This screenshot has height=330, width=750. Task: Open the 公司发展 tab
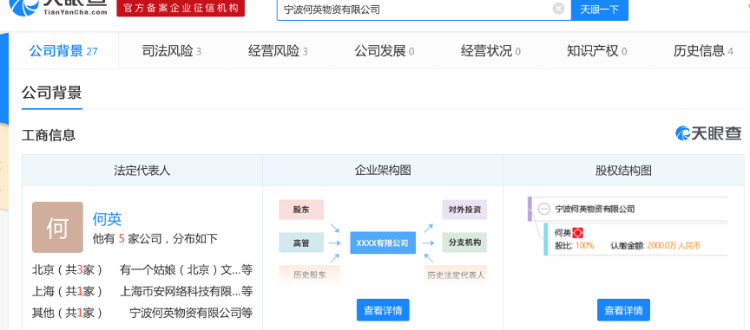[x=384, y=50]
